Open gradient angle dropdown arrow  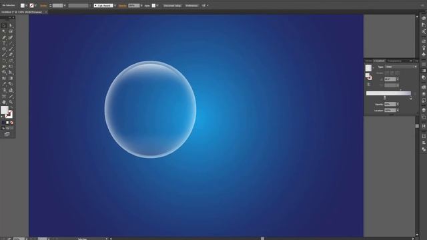pos(398,79)
